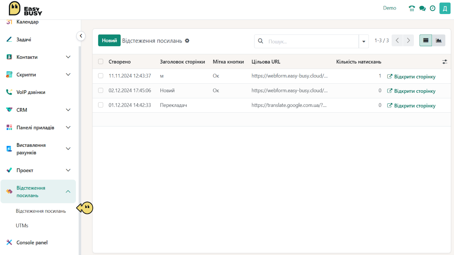The height and width of the screenshot is (255, 454).
Task: Click the Задачі pencil icon
Action: pos(9,39)
